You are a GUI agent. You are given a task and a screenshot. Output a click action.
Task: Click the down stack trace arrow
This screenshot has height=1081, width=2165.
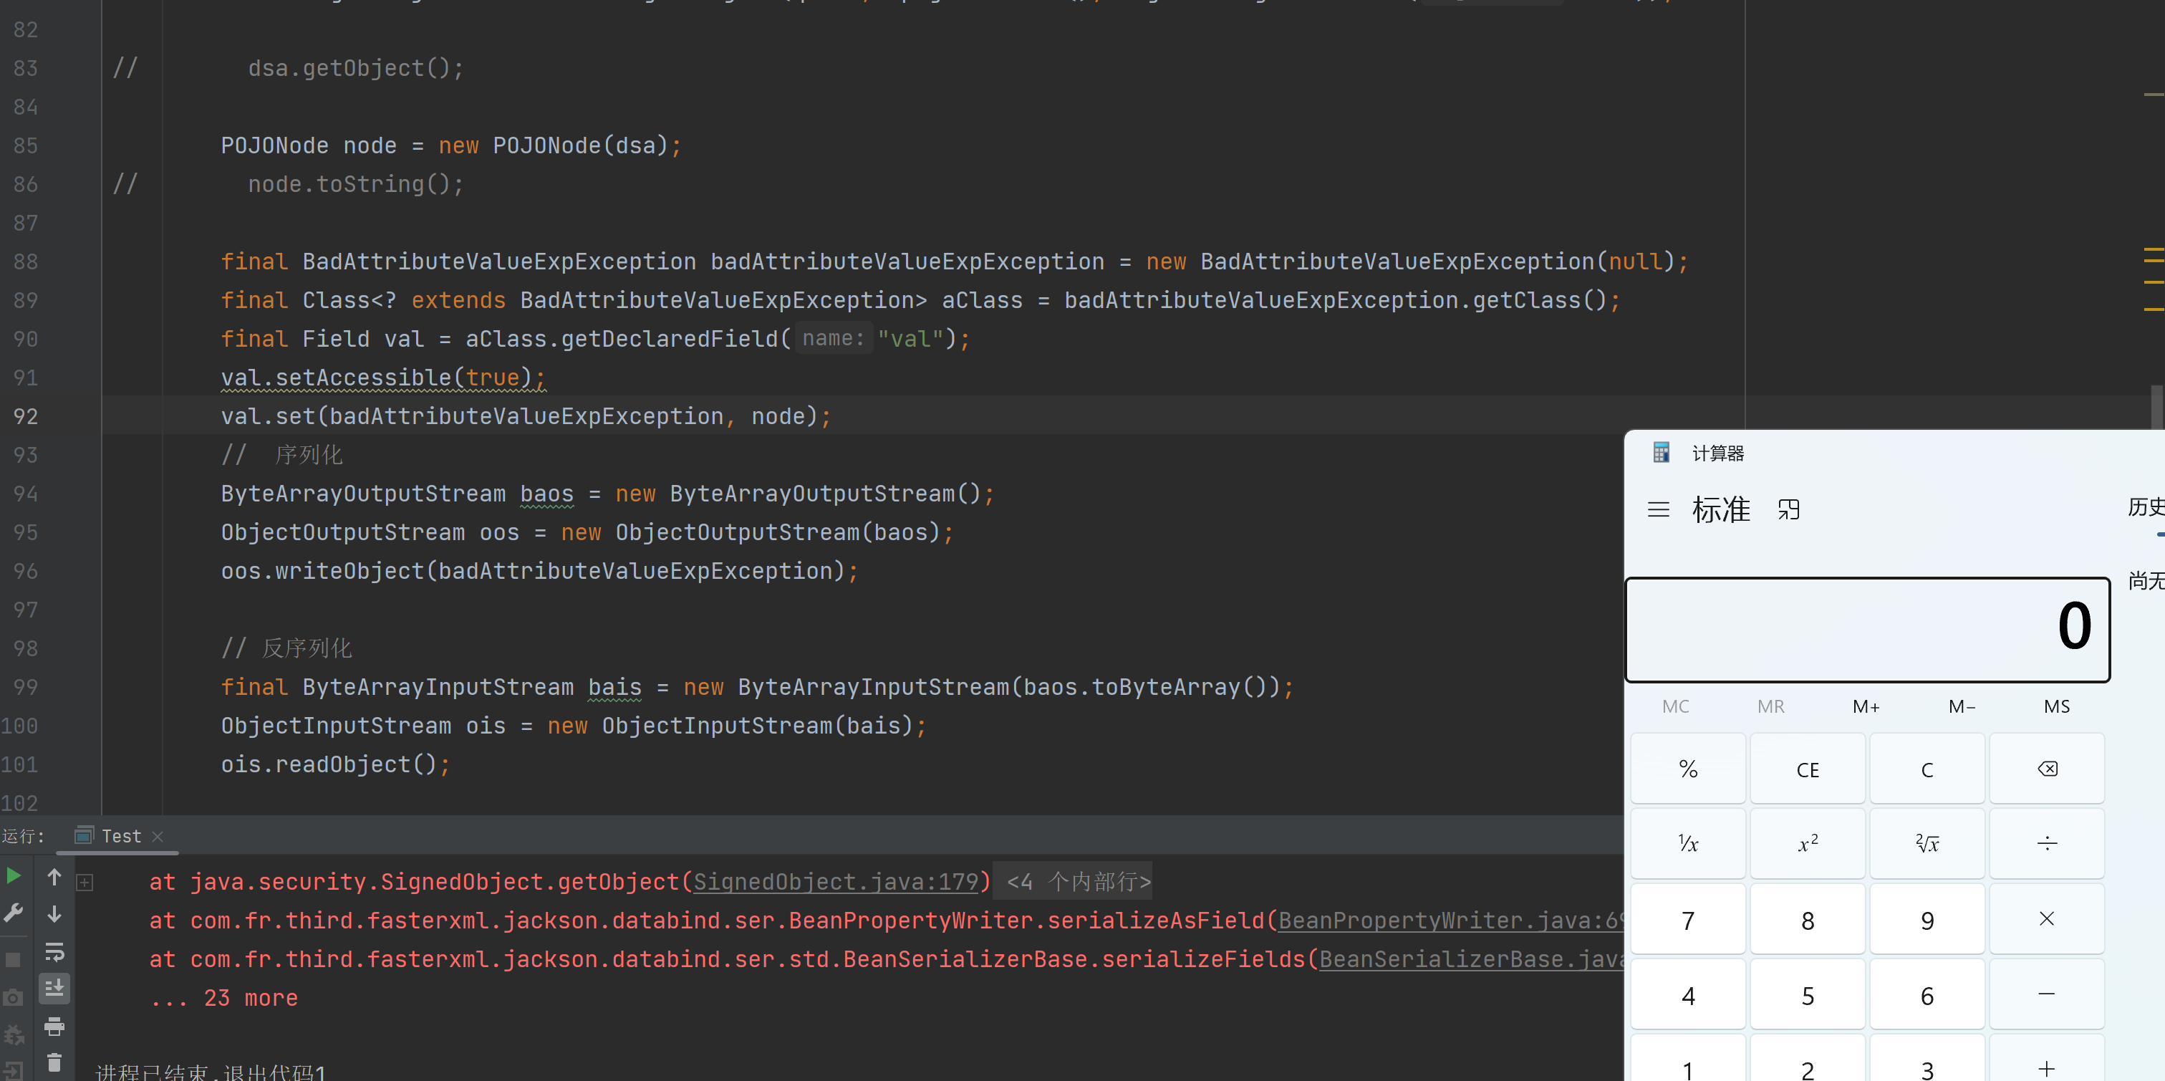pyautogui.click(x=54, y=913)
